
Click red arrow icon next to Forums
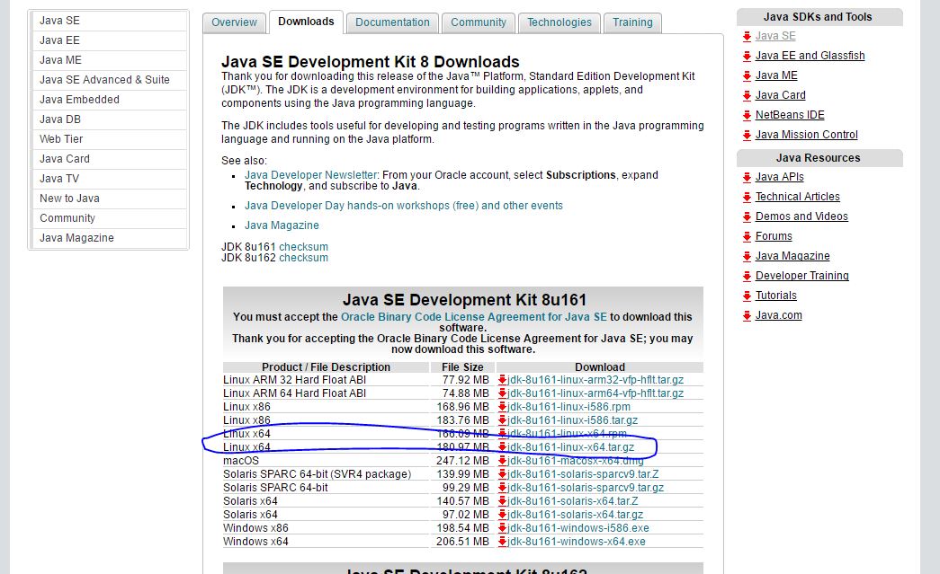point(747,237)
